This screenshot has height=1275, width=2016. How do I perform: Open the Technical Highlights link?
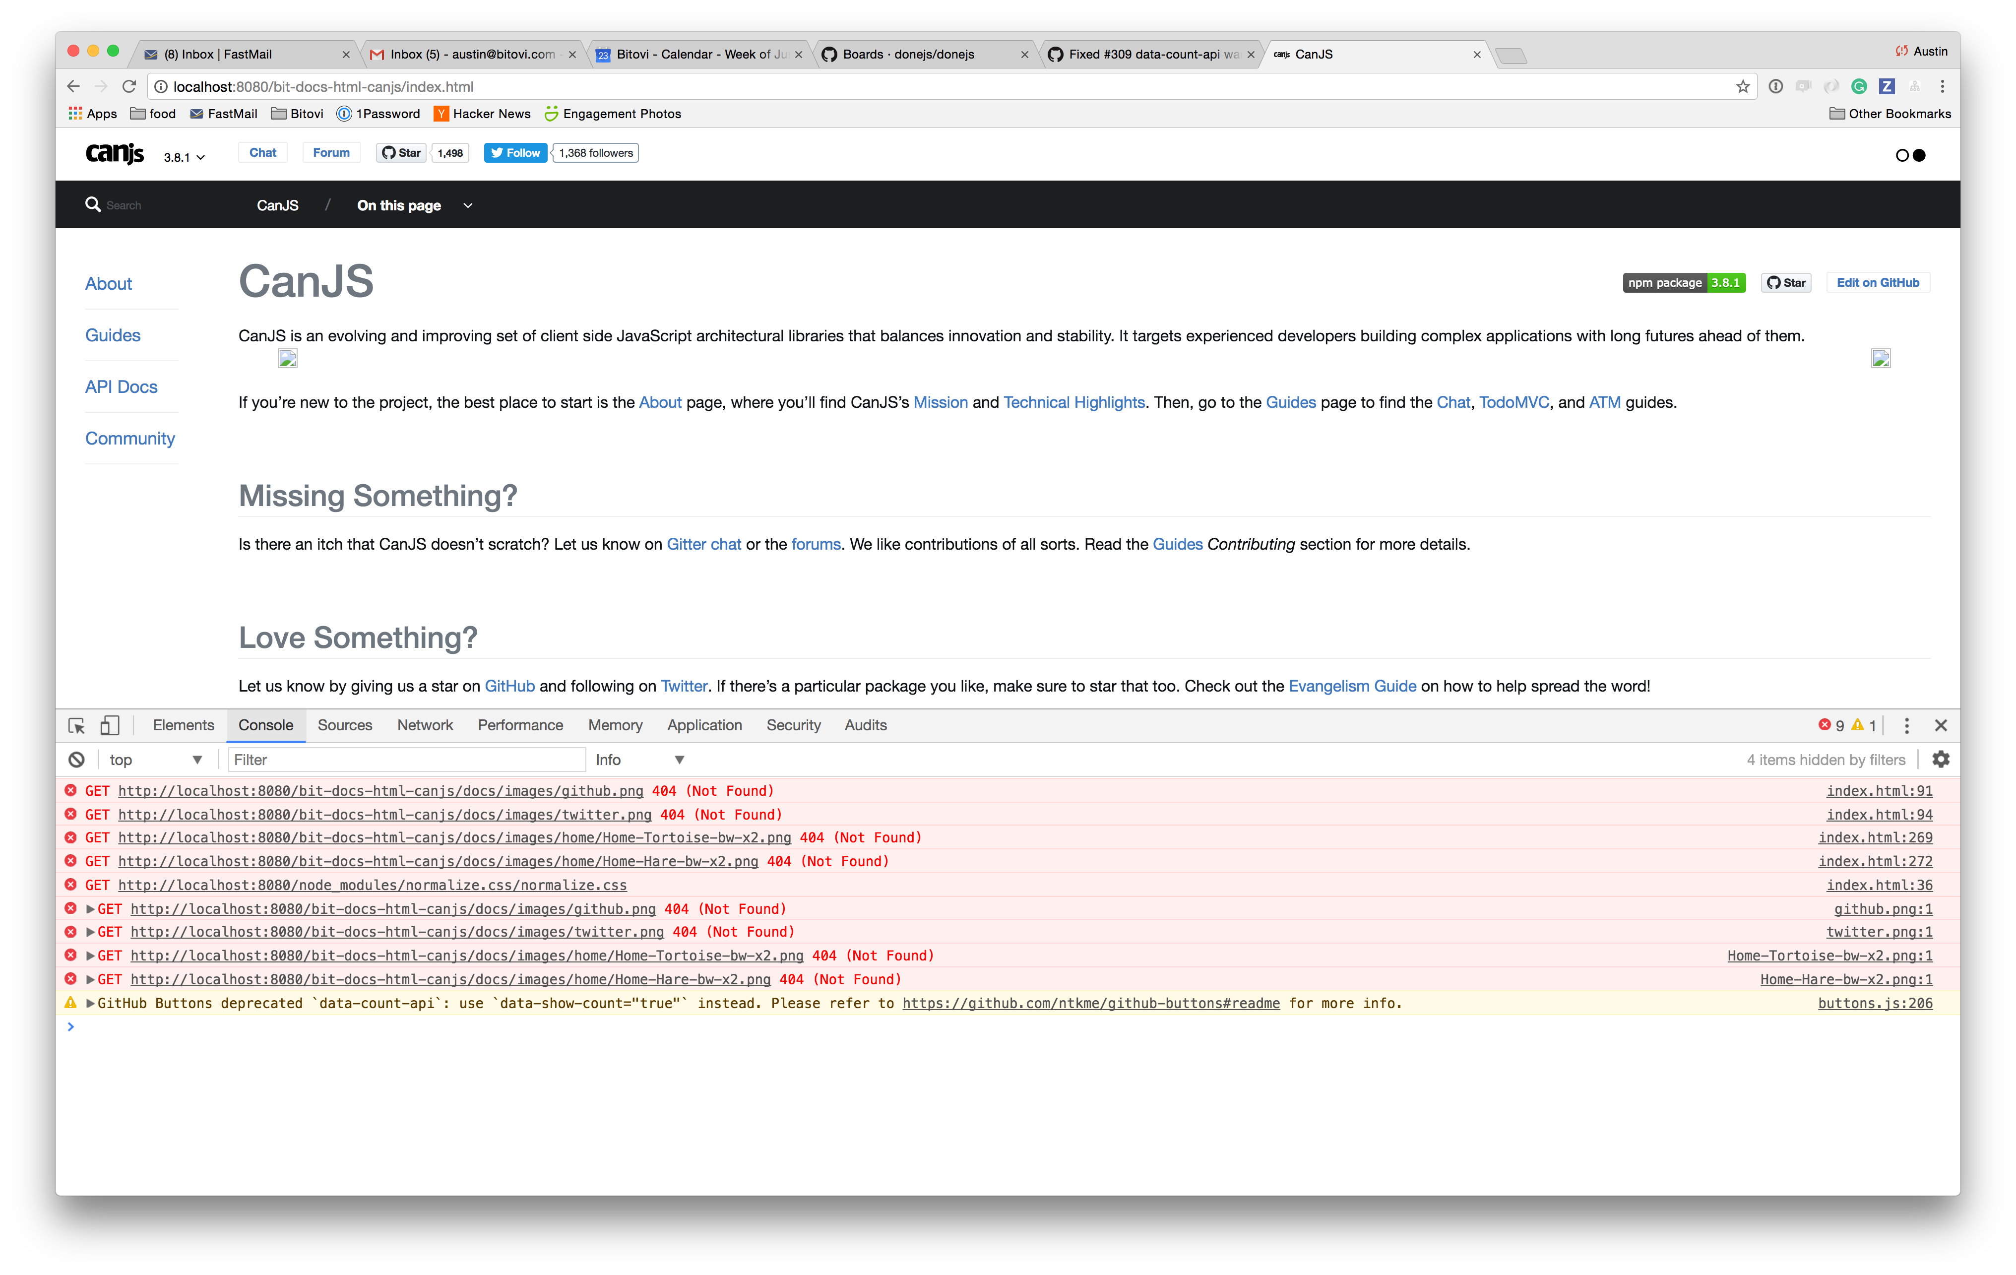click(1073, 403)
